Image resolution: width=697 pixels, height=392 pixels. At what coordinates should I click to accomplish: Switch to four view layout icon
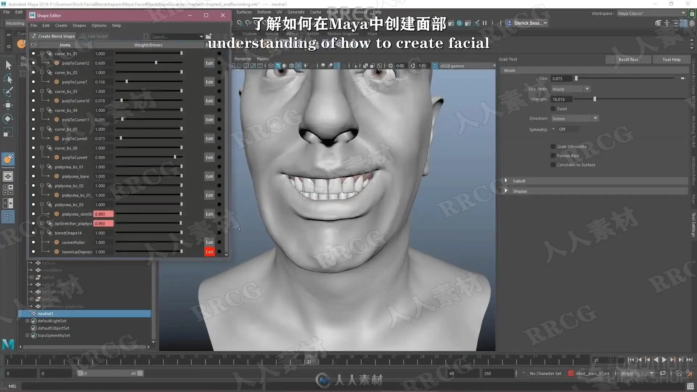8,190
